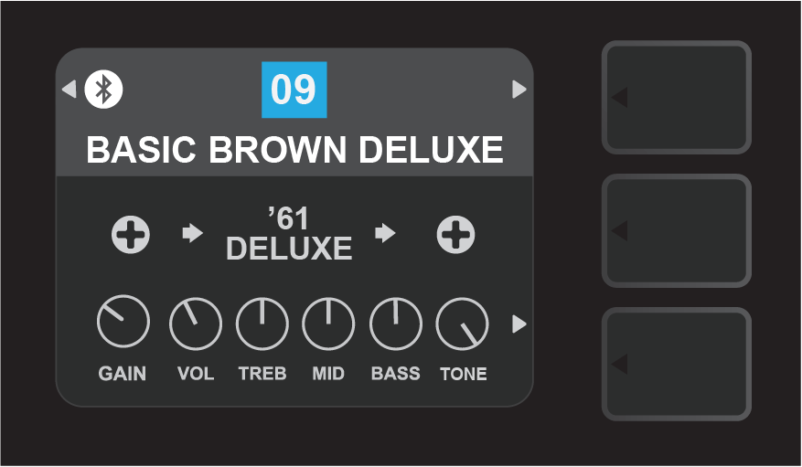Add an effect after the amp with the right plus
This screenshot has height=467, width=802.
[x=455, y=235]
